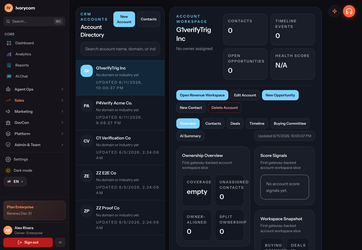Click the New Contact button

click(191, 108)
